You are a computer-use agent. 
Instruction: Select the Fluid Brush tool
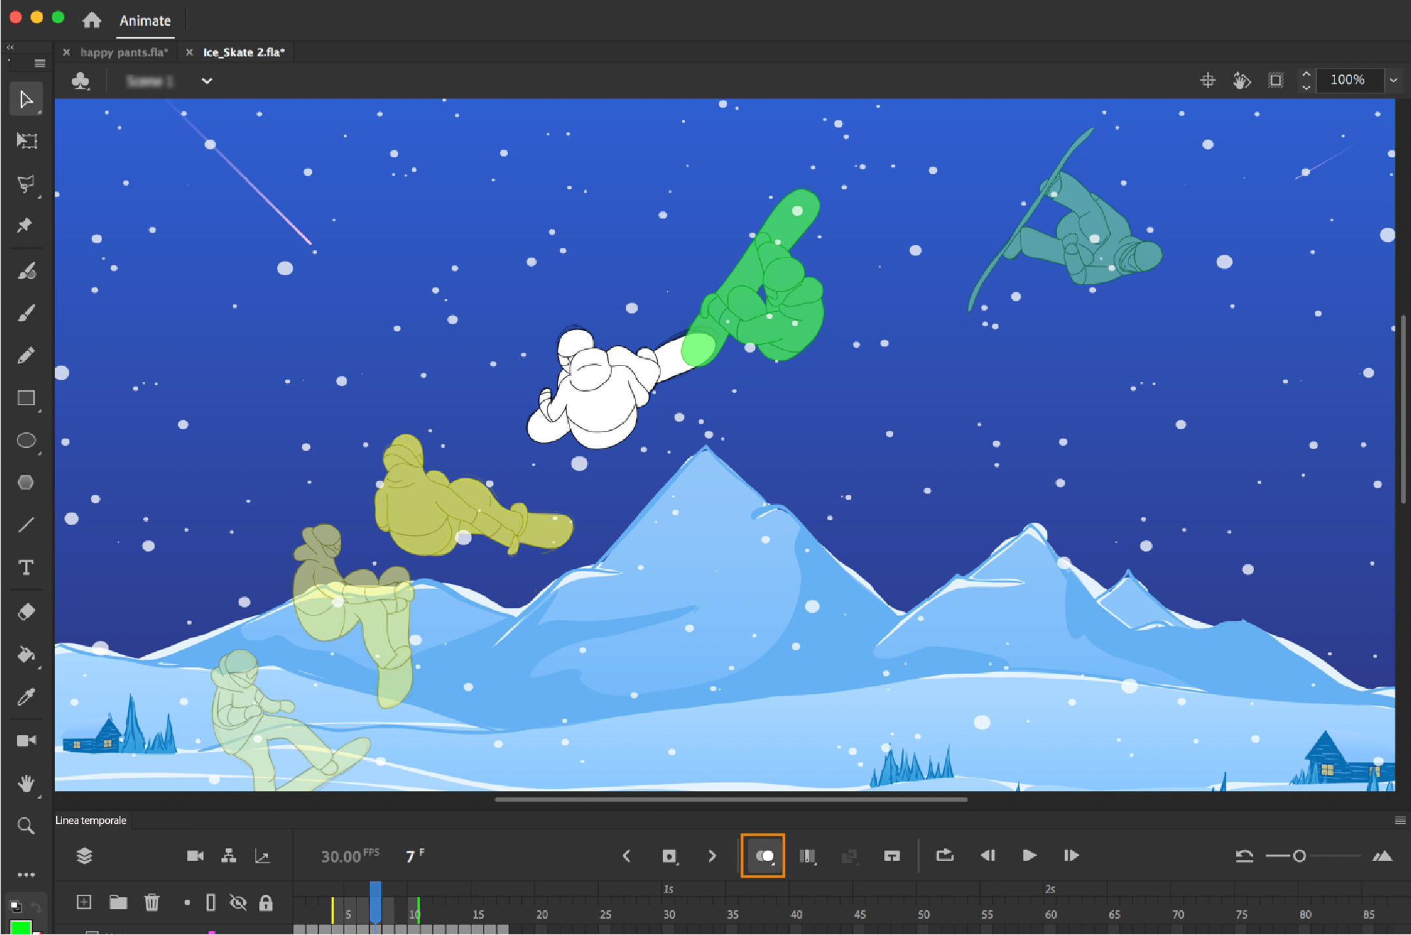point(26,271)
